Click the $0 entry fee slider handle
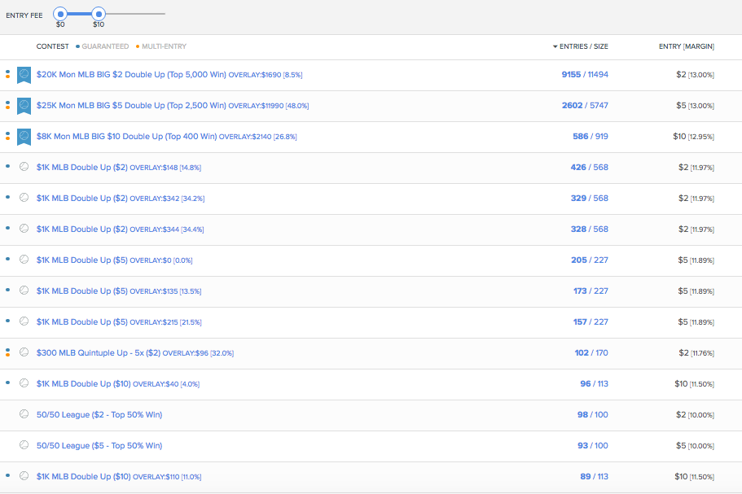 60,14
